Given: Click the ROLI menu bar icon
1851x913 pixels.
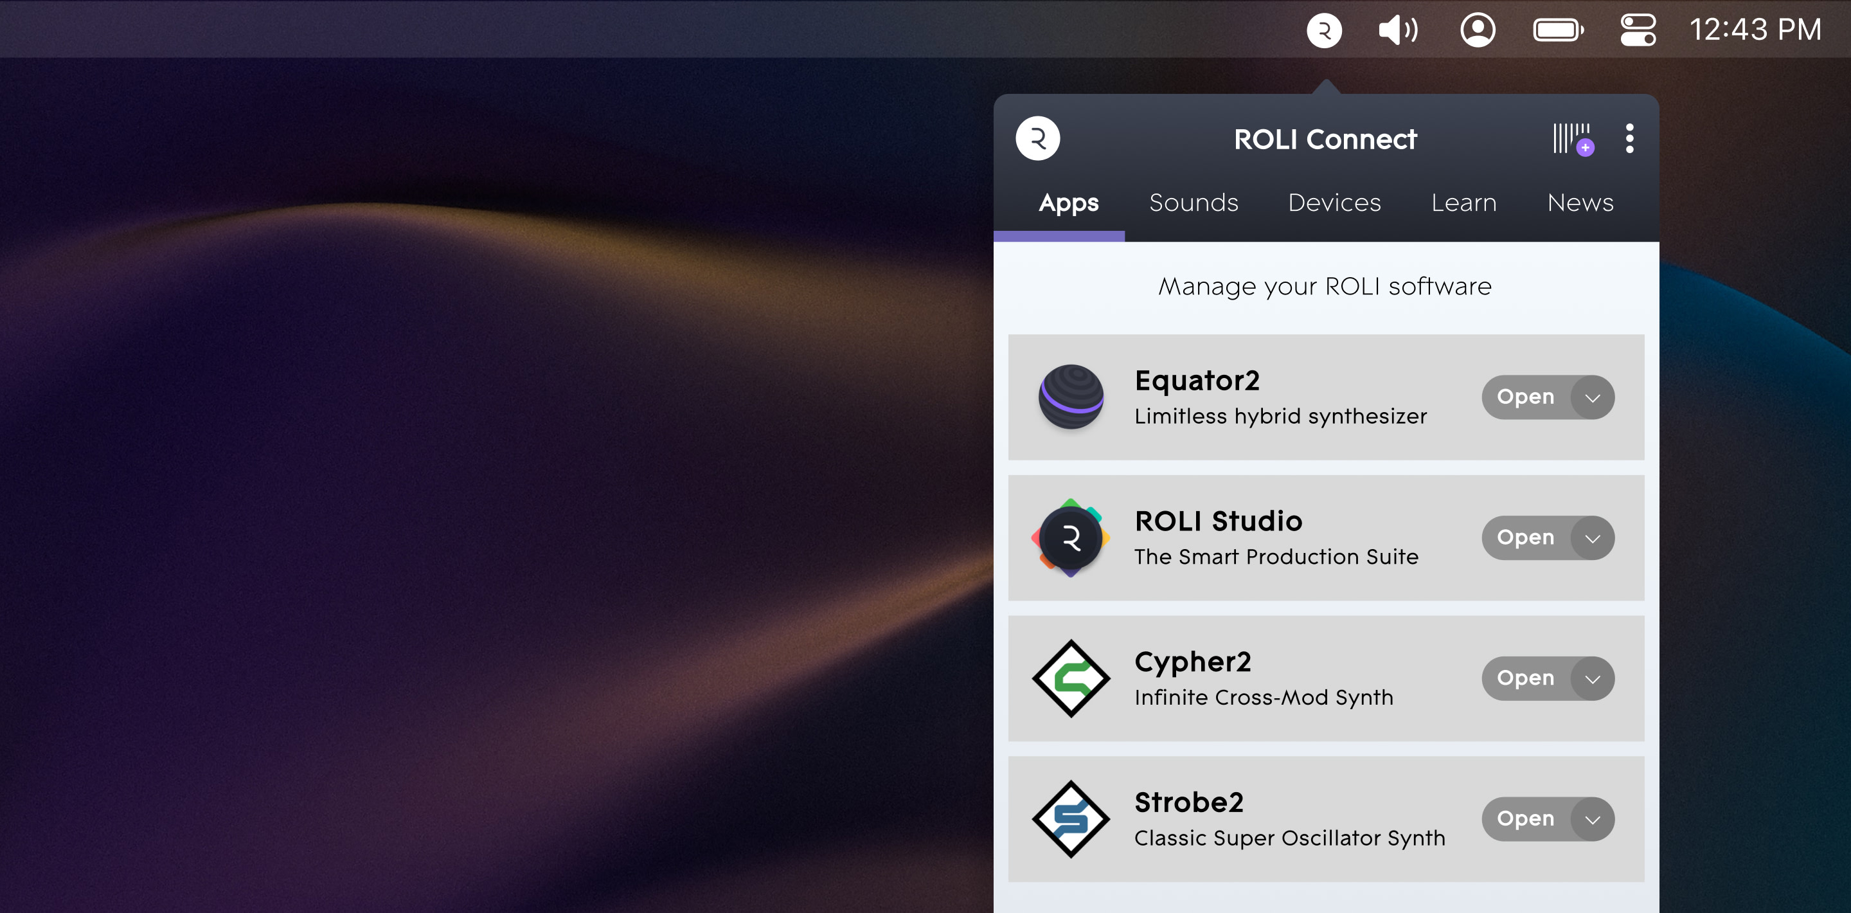Looking at the screenshot, I should click(1324, 29).
